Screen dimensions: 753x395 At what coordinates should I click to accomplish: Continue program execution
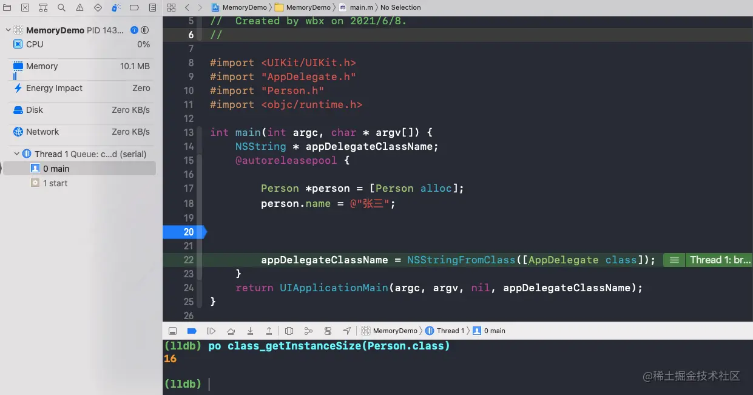(211, 331)
